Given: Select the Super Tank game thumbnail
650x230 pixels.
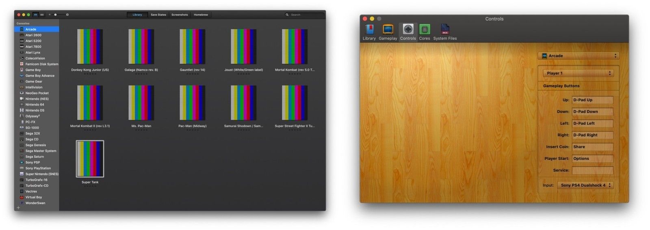Looking at the screenshot, I should coord(90,159).
